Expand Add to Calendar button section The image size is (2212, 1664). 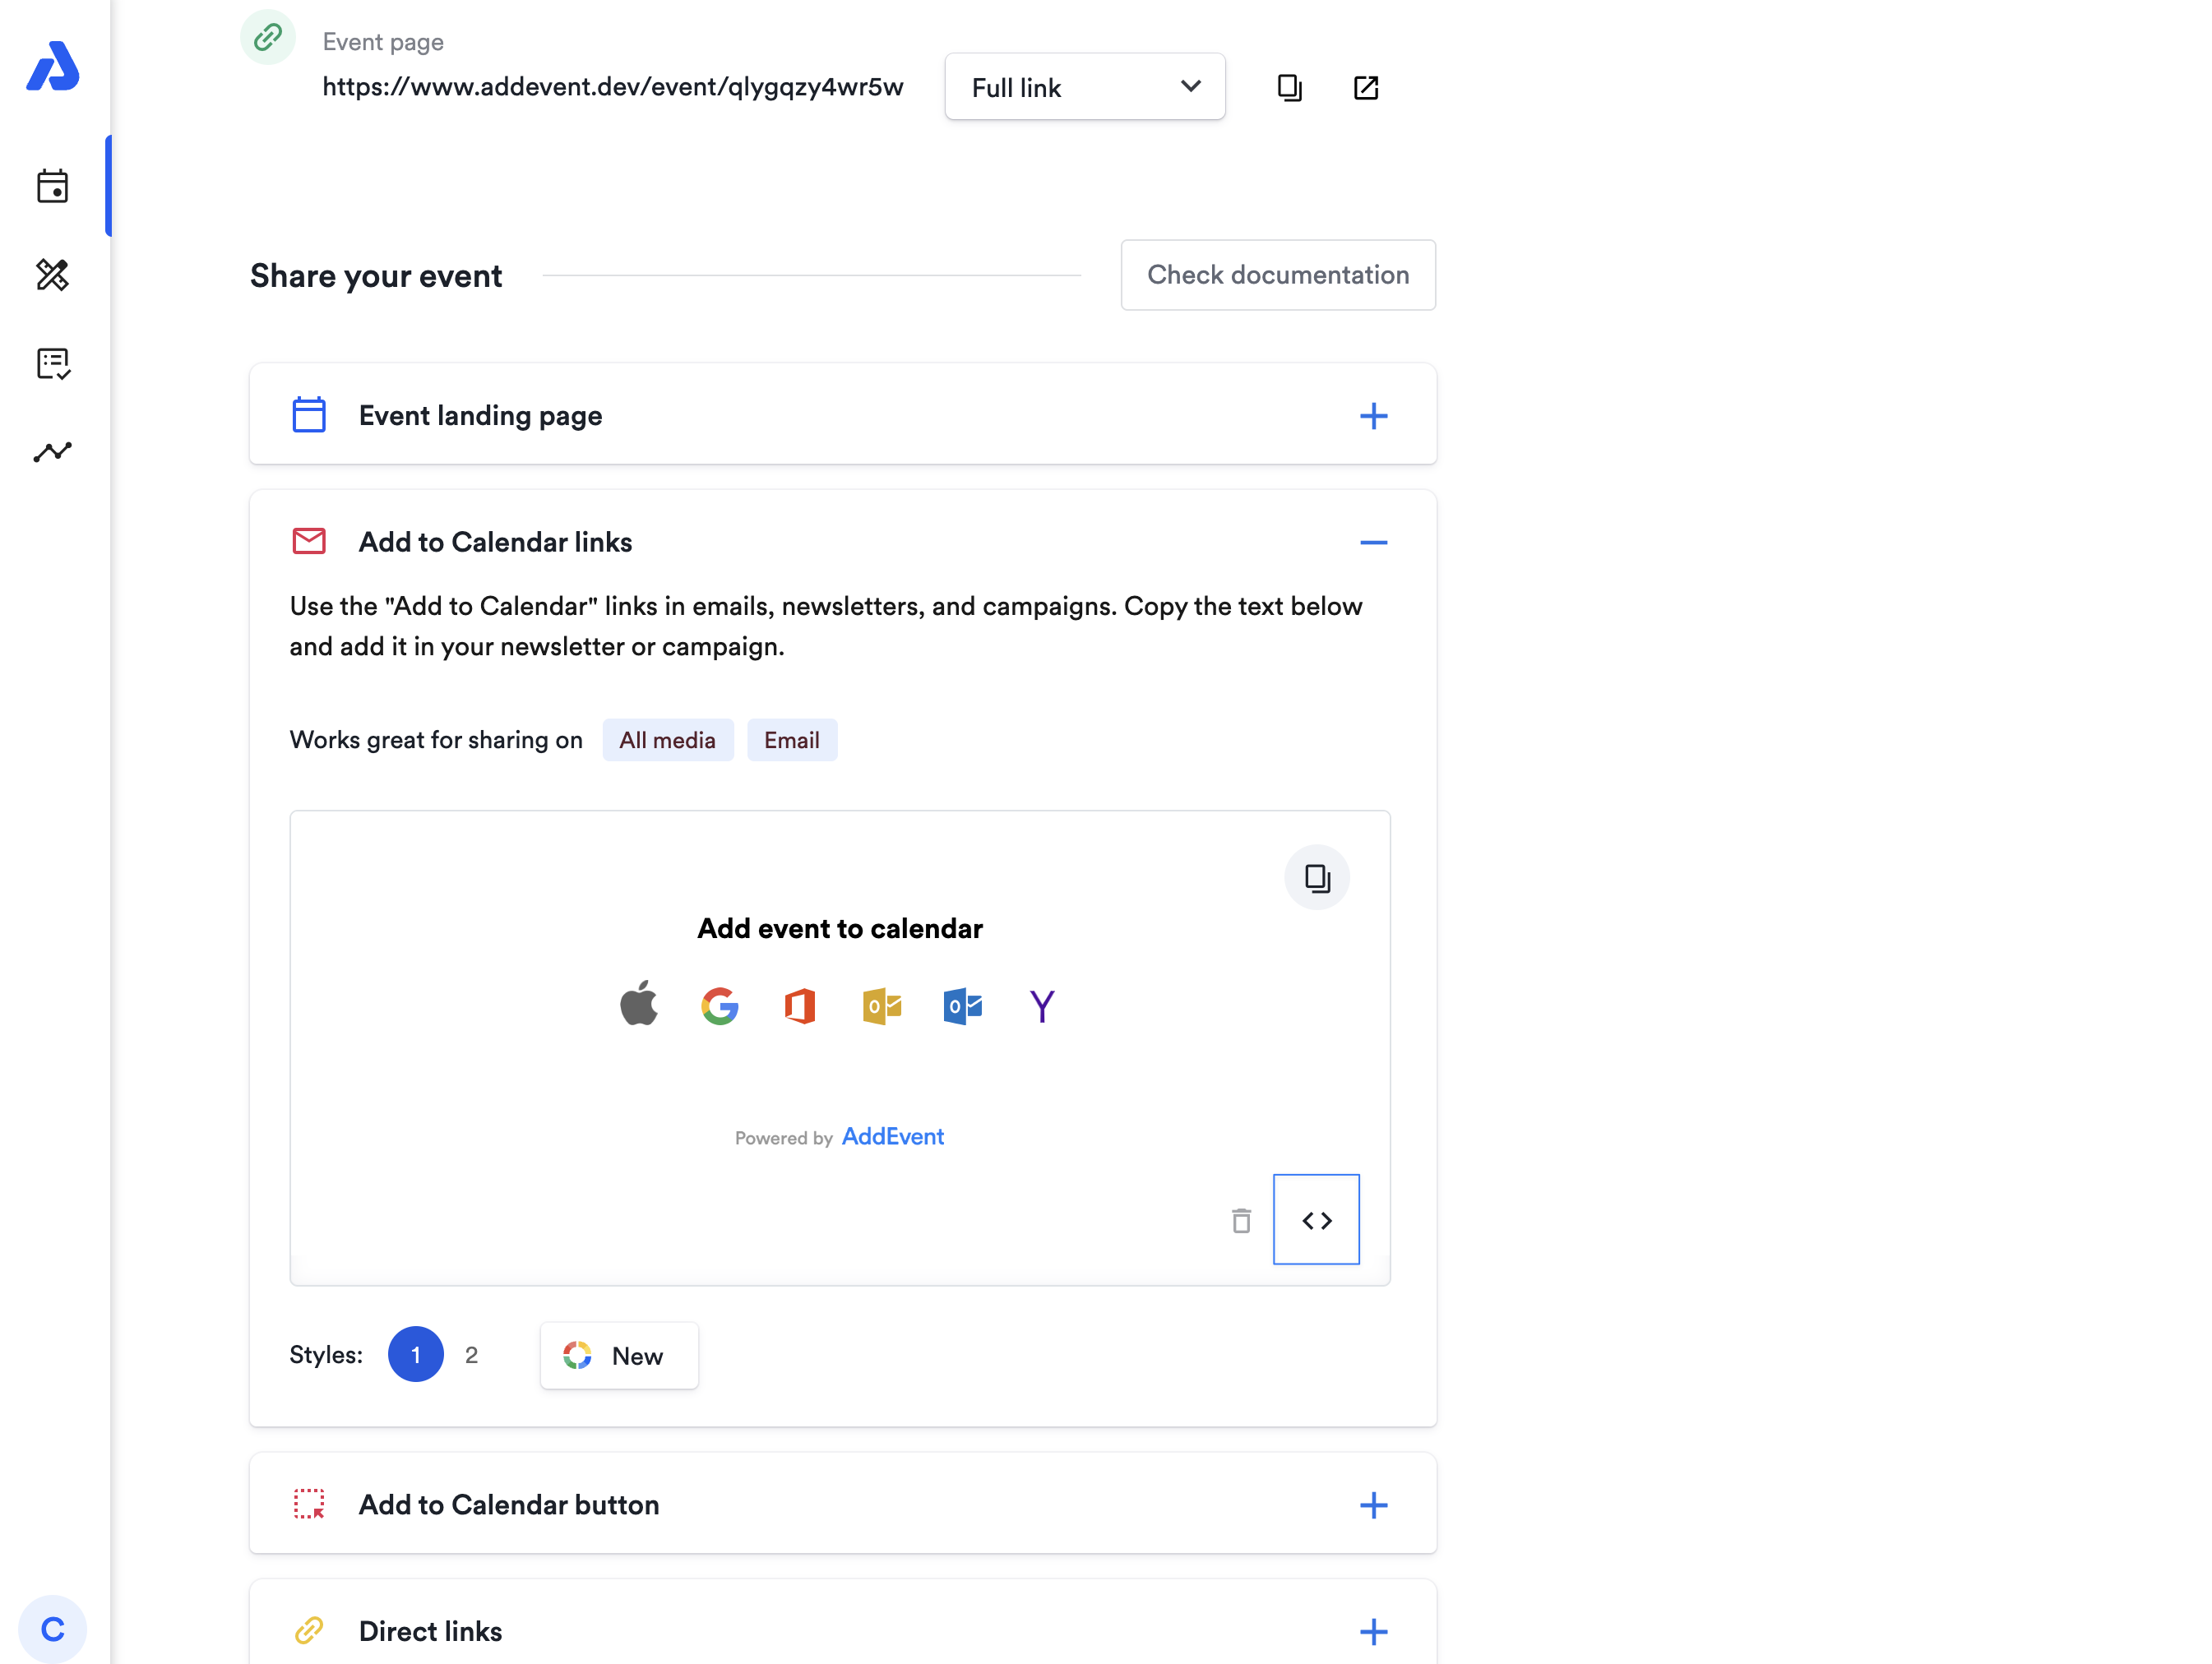(x=1373, y=1505)
